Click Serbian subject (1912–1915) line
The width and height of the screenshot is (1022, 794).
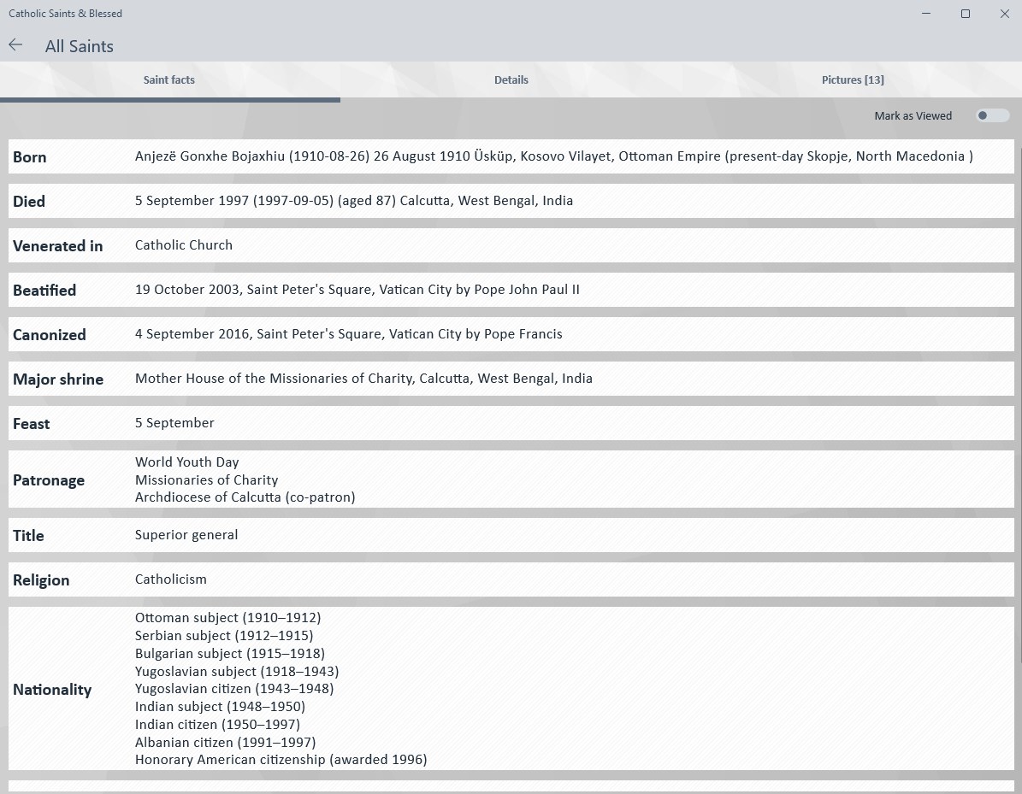coord(224,635)
